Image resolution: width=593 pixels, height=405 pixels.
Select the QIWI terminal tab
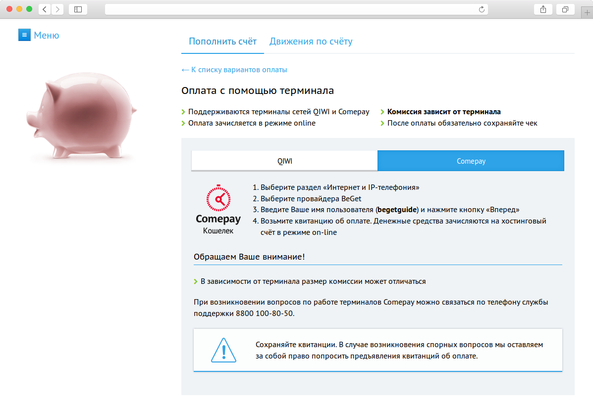[x=284, y=161]
